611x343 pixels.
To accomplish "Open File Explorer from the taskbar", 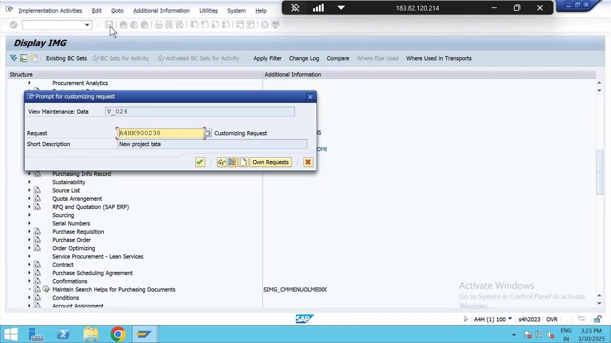I will (91, 334).
